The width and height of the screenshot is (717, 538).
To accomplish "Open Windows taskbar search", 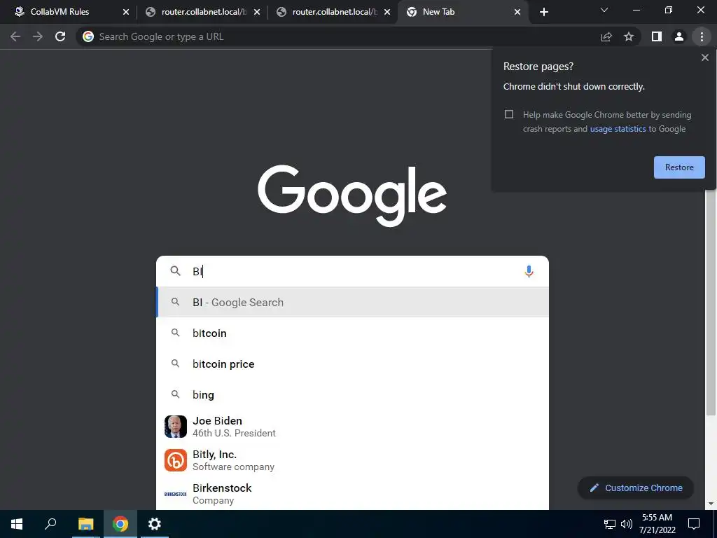I will pos(50,524).
